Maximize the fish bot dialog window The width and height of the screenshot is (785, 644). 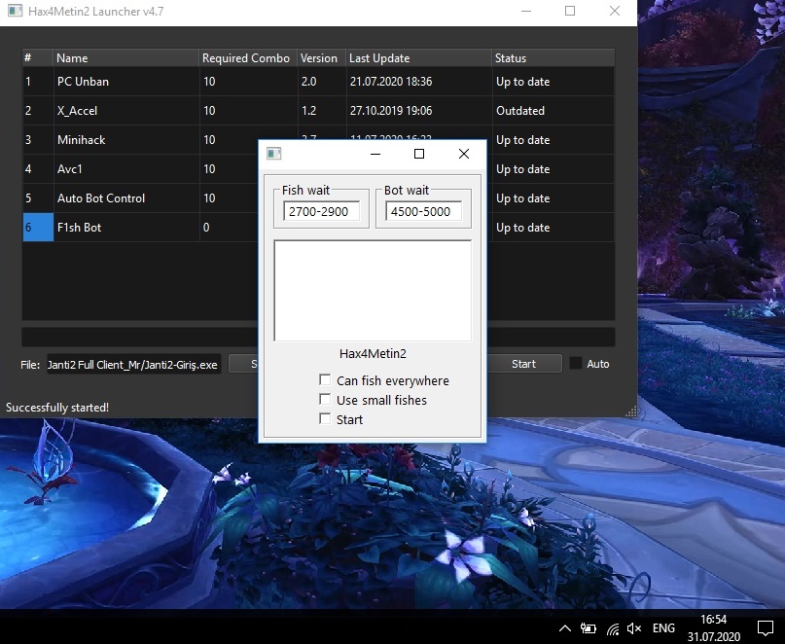pos(419,154)
